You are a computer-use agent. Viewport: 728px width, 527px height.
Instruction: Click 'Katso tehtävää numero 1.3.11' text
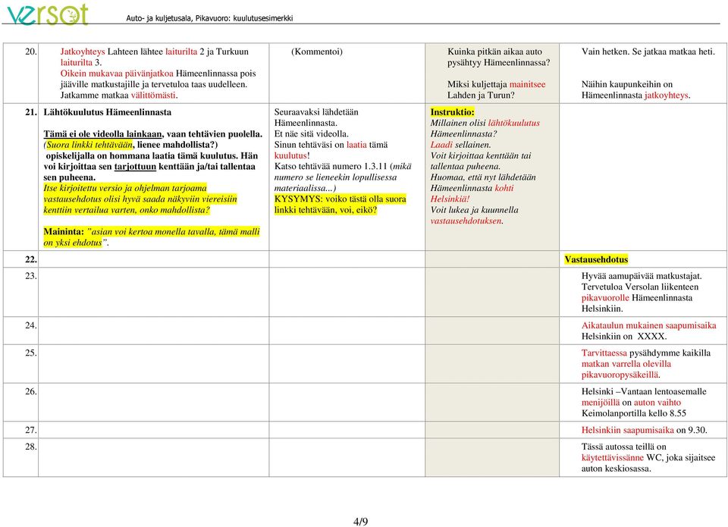click(x=331, y=166)
